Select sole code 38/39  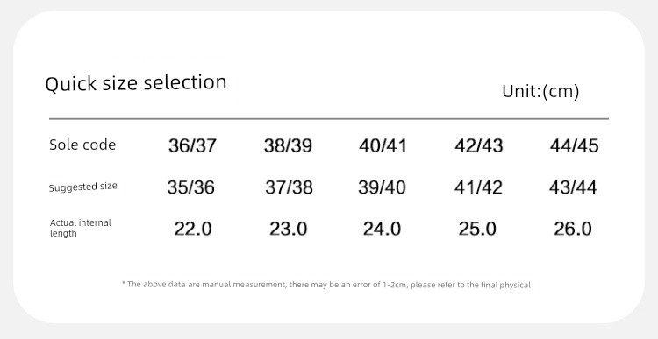[x=288, y=145]
